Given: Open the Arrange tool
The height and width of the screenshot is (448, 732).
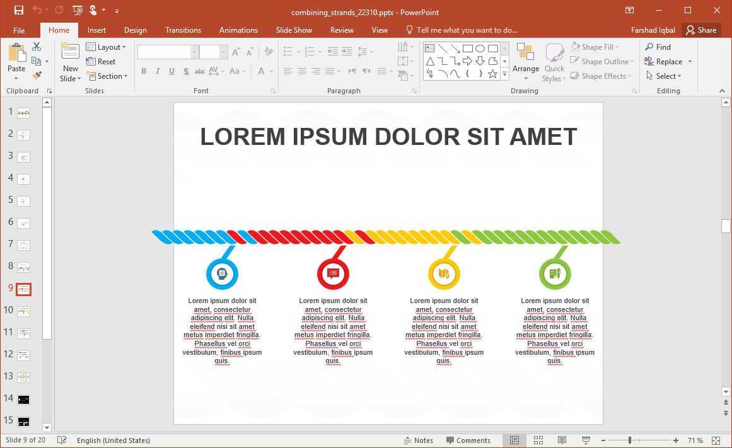Looking at the screenshot, I should pyautogui.click(x=525, y=62).
